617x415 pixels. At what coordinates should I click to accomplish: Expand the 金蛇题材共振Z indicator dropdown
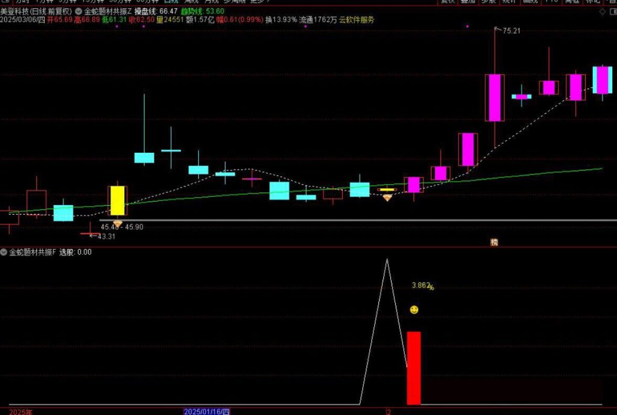point(78,11)
